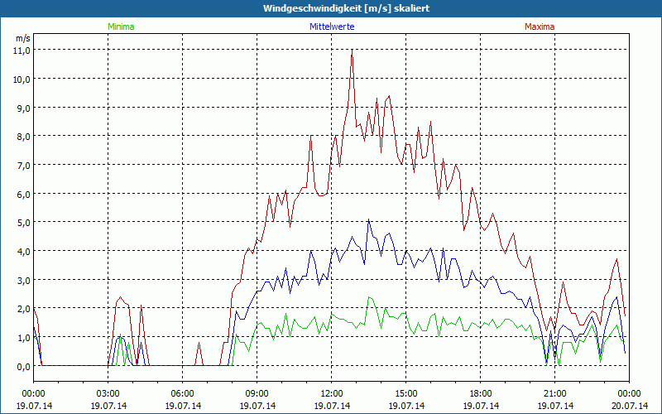
Task: Click the Minima legend label
Action: [121, 26]
